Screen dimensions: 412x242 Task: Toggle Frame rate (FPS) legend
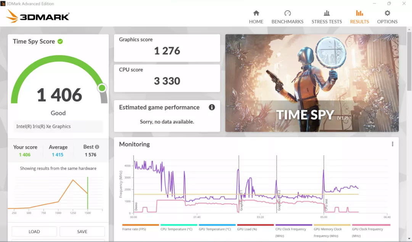[x=140, y=227]
